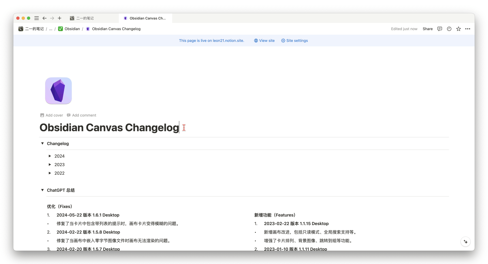Click bullet about 模糊的问题
The width and height of the screenshot is (488, 264).
(x=119, y=223)
